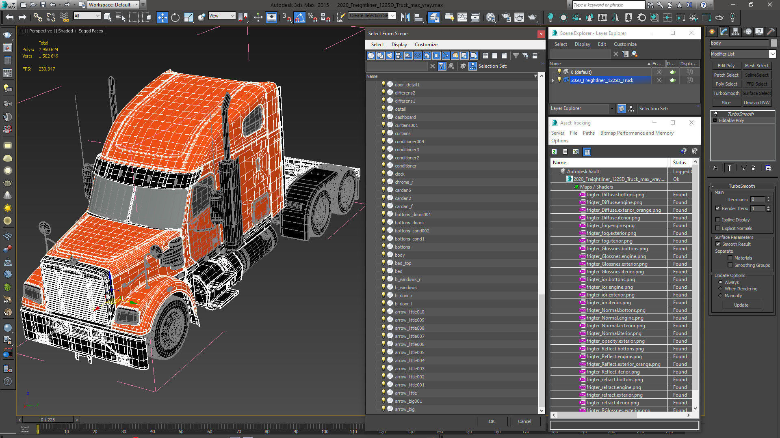Viewport: 780px width, 438px height.
Task: Click the TurboSmooth Update button
Action: coord(741,305)
